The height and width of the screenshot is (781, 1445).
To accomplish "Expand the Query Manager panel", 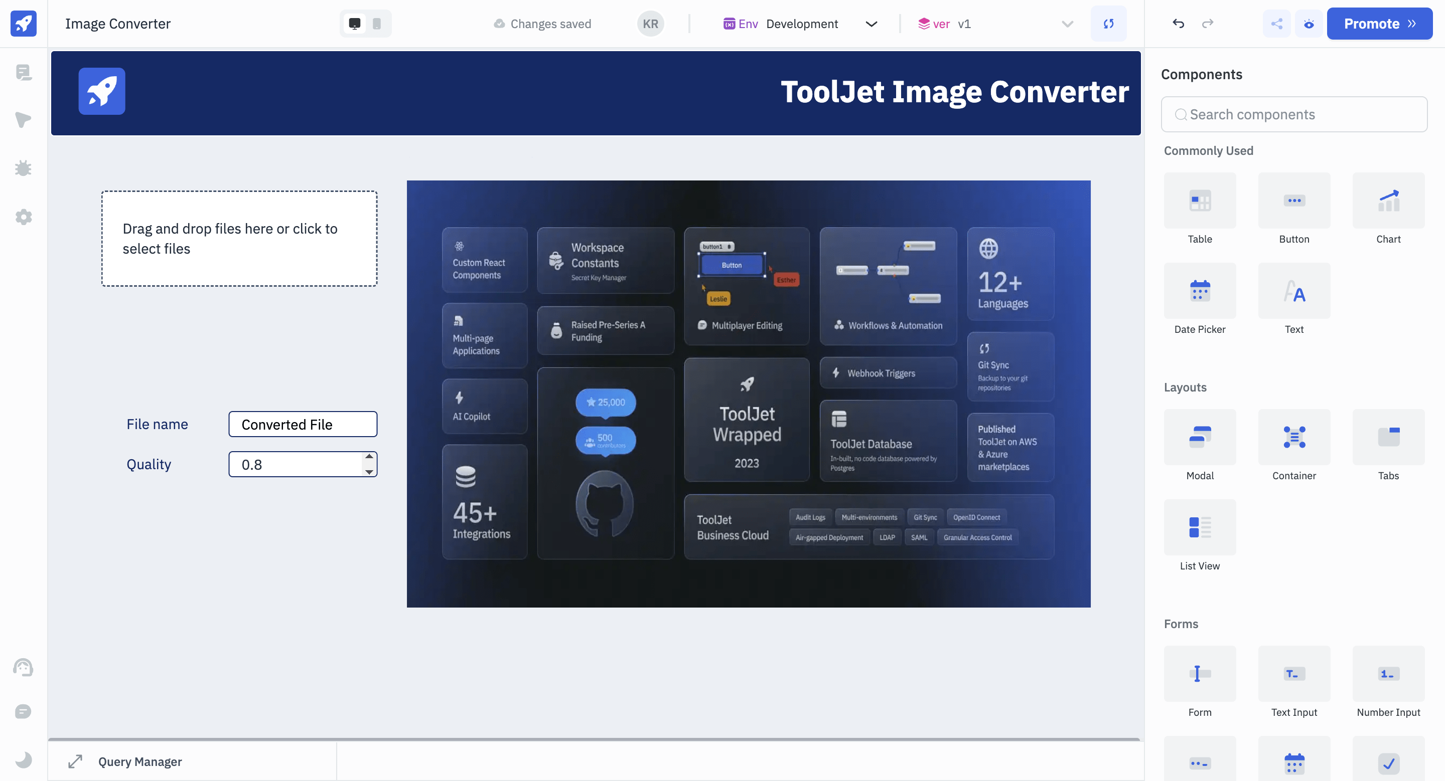I will point(75,761).
